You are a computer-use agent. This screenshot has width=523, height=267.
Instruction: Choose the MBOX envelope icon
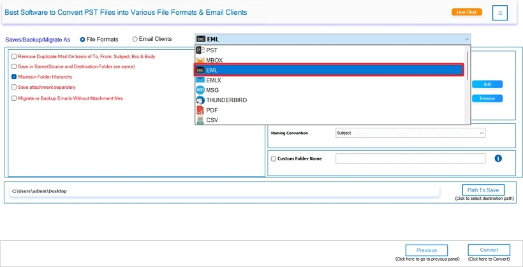pyautogui.click(x=200, y=61)
